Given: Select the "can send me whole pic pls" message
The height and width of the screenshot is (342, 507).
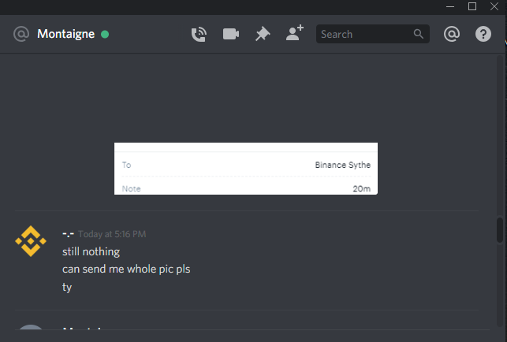Looking at the screenshot, I should point(126,270).
